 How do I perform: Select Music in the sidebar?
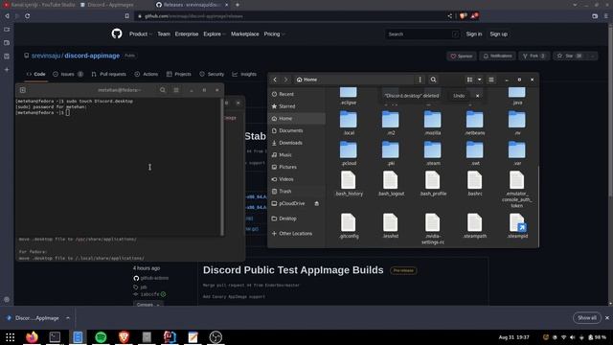296,155
